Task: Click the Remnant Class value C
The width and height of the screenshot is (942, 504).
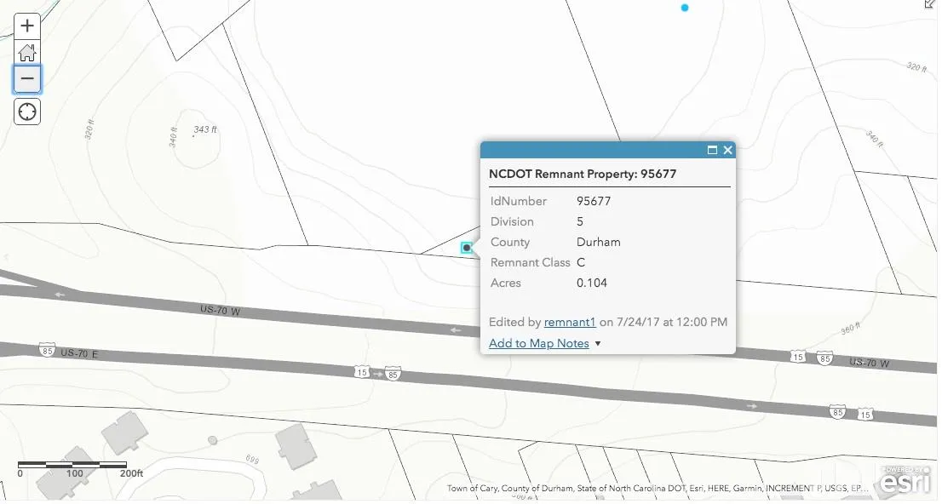Action: click(581, 262)
